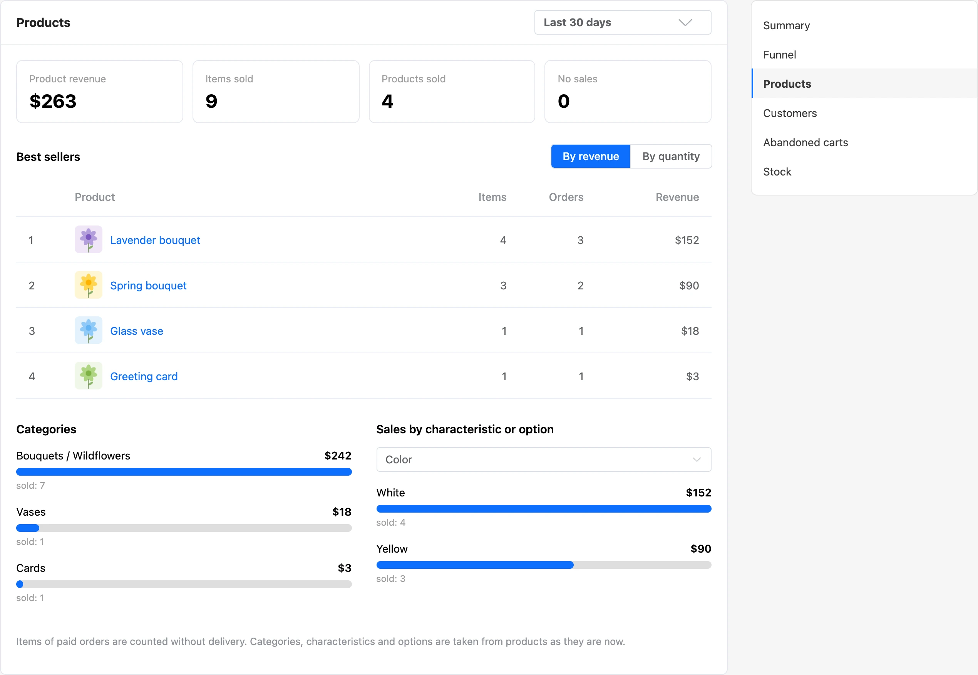Click the $152 revenue of Lavender bouquet
Screen dimensions: 978x675
(x=687, y=240)
